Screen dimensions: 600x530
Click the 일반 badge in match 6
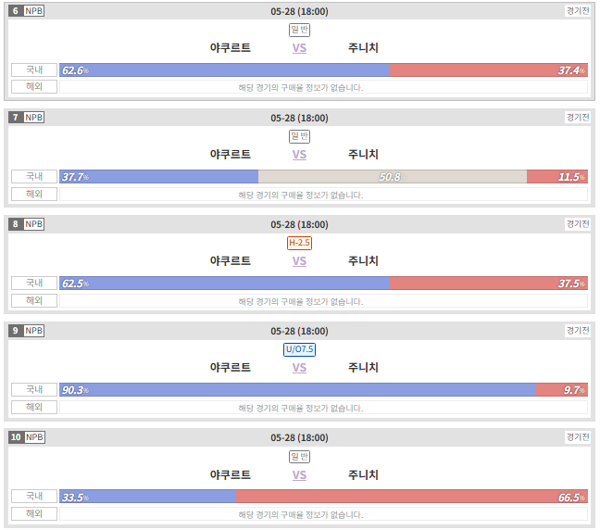pos(299,30)
